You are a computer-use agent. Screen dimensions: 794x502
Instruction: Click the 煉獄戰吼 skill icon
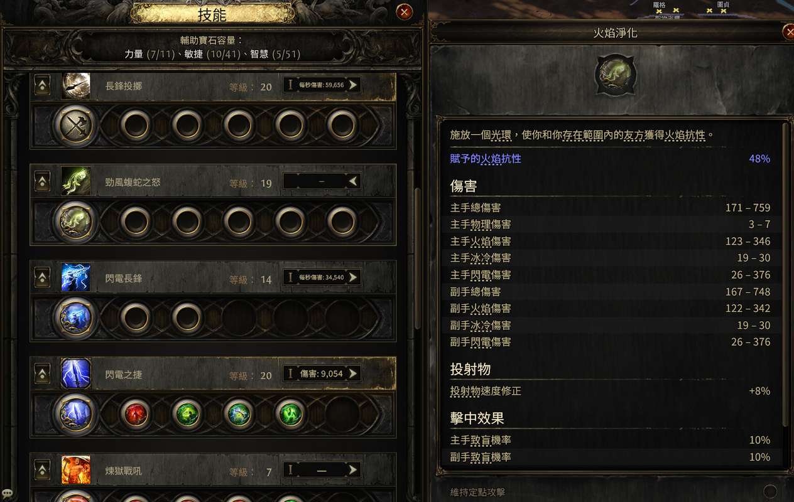coord(75,470)
